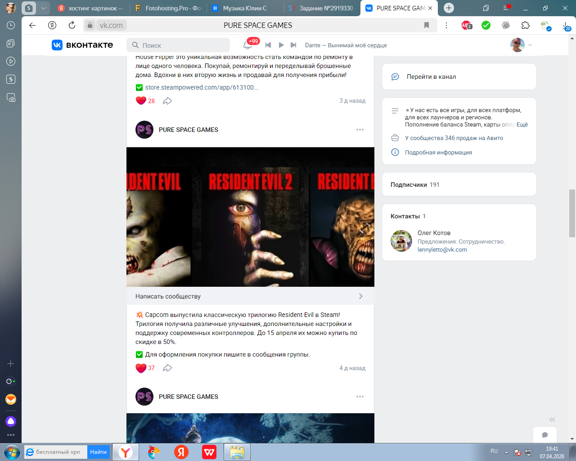Switch to the Fotohosting.Pro tab
Viewport: 576px width, 461px height.
[168, 8]
